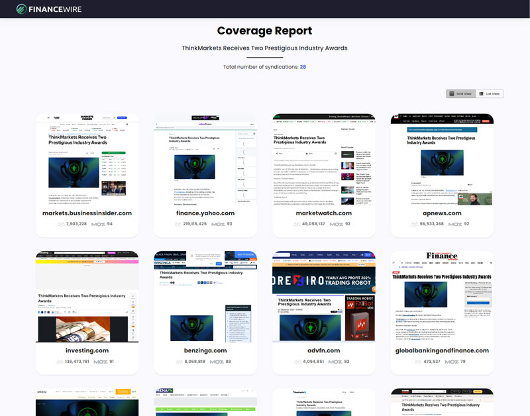The image size is (530, 416).
Task: Click the subtitle "ThinkMarkets Receives Two Prestigious Industry Awards"
Action: pos(264,48)
